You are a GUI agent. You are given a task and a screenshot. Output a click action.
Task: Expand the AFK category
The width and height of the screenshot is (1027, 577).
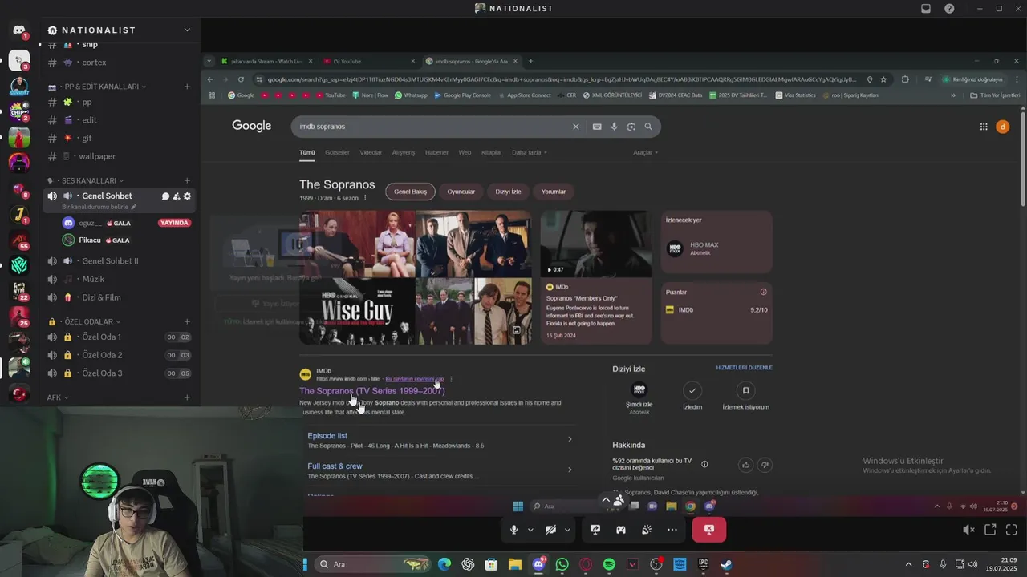click(x=58, y=397)
